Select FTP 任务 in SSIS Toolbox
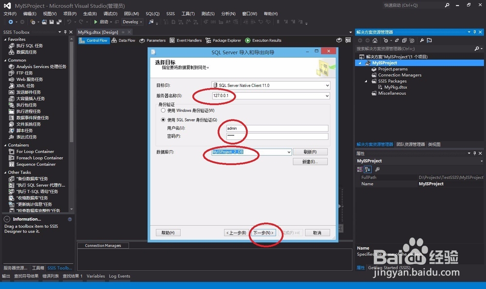 coord(24,73)
